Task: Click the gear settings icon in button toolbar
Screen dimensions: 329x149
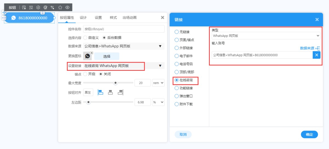Action: point(38,7)
